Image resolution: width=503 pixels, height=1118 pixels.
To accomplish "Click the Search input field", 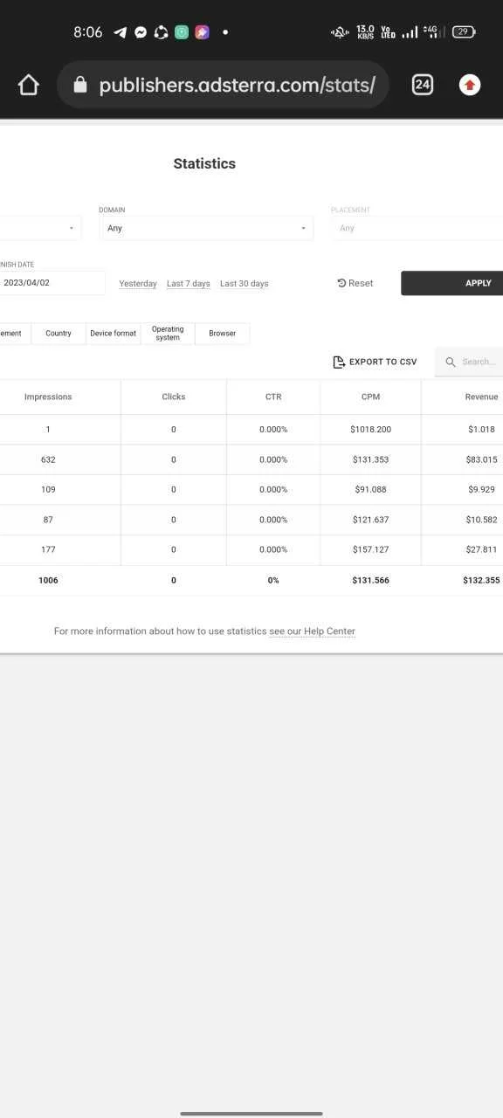I will [469, 362].
